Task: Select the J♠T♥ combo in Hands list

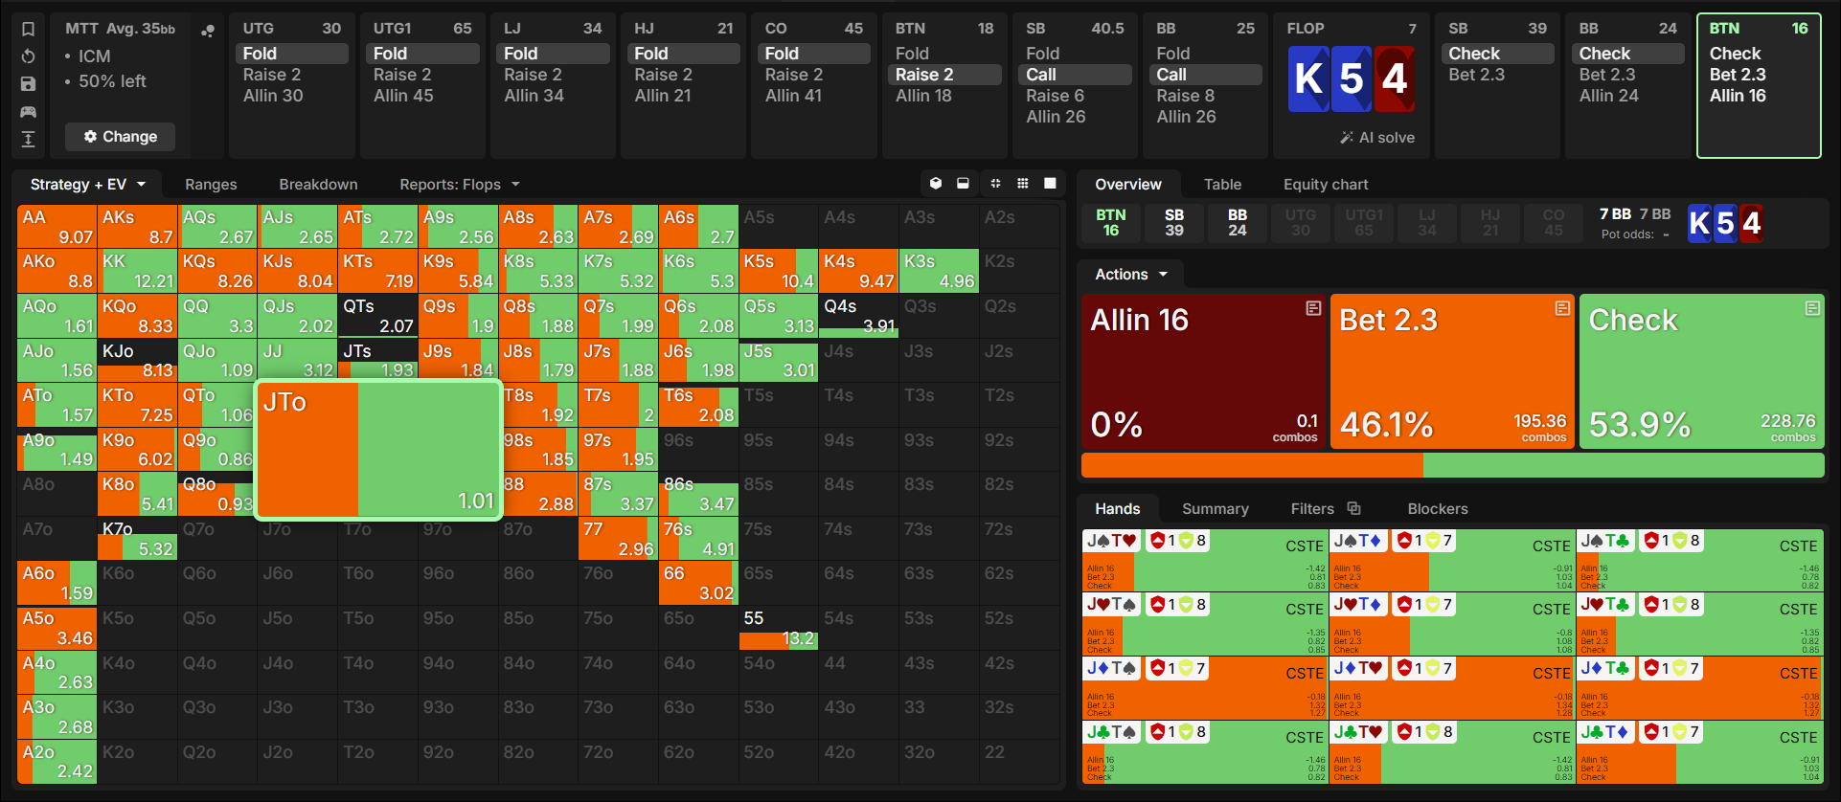Action: (x=1205, y=560)
